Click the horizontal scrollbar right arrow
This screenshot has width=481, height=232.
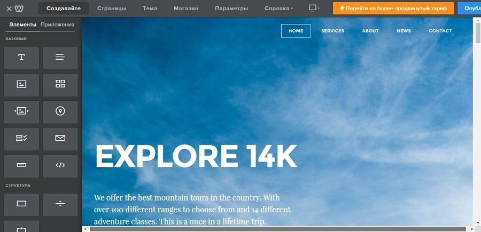pos(472,229)
